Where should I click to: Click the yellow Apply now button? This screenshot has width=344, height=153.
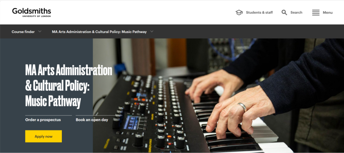click(43, 136)
